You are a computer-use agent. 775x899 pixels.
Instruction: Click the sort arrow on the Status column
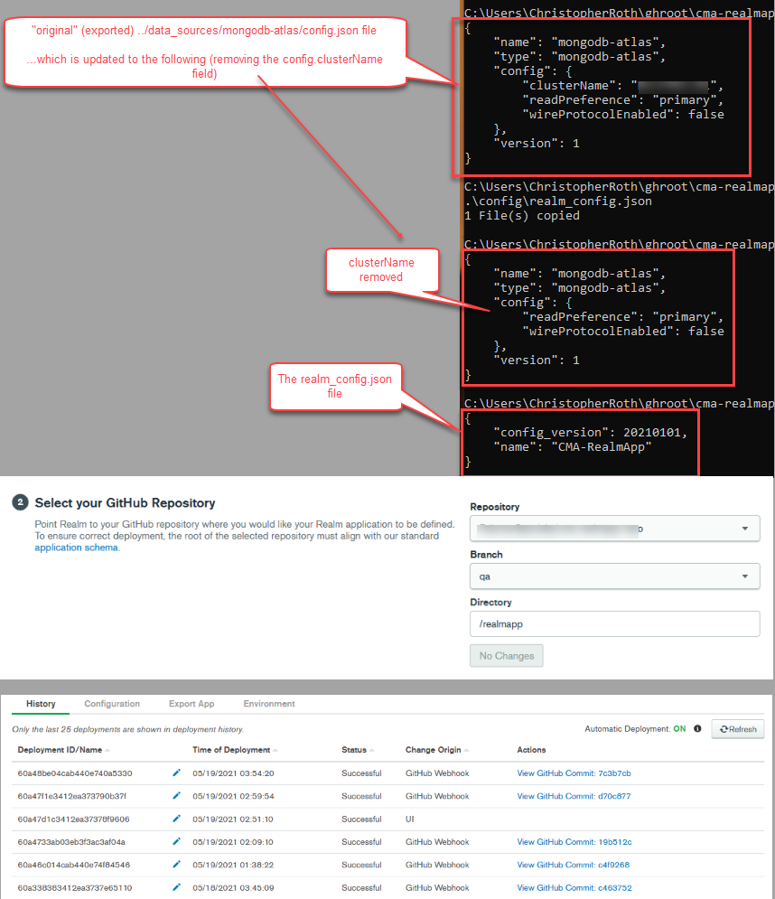tap(372, 750)
